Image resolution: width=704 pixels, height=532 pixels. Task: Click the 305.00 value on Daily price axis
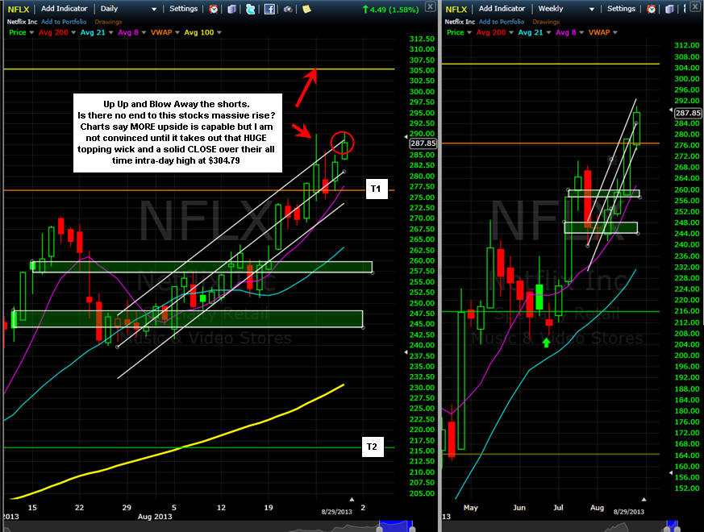pyautogui.click(x=422, y=70)
